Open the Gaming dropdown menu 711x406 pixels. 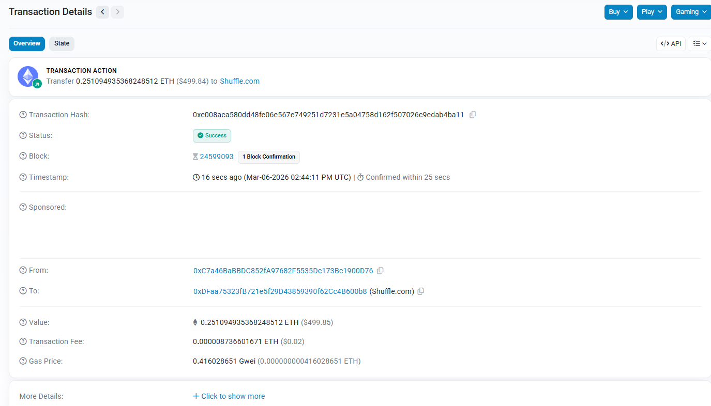691,11
